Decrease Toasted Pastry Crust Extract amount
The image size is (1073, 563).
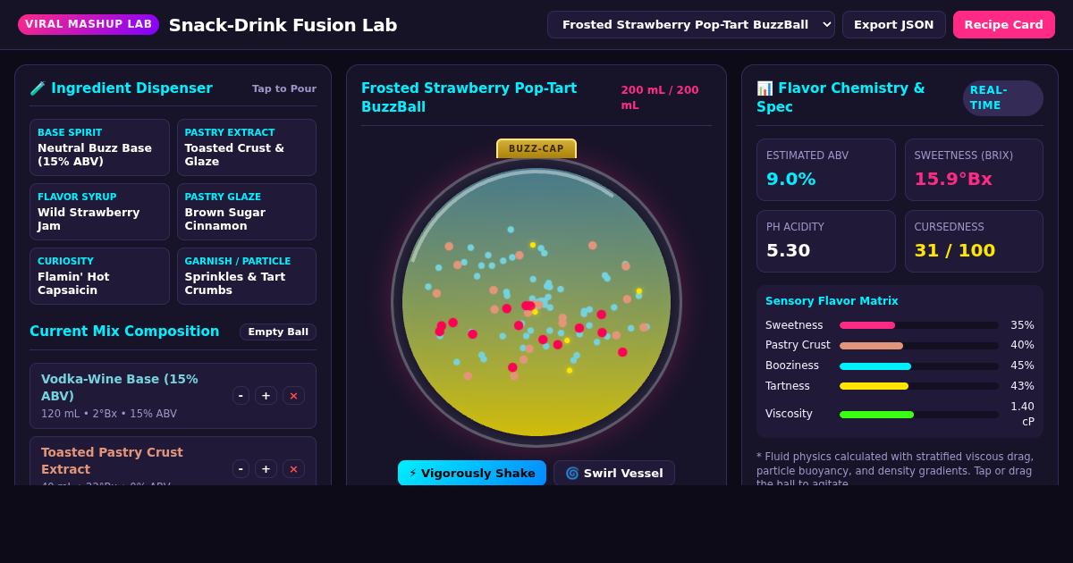tap(241, 469)
